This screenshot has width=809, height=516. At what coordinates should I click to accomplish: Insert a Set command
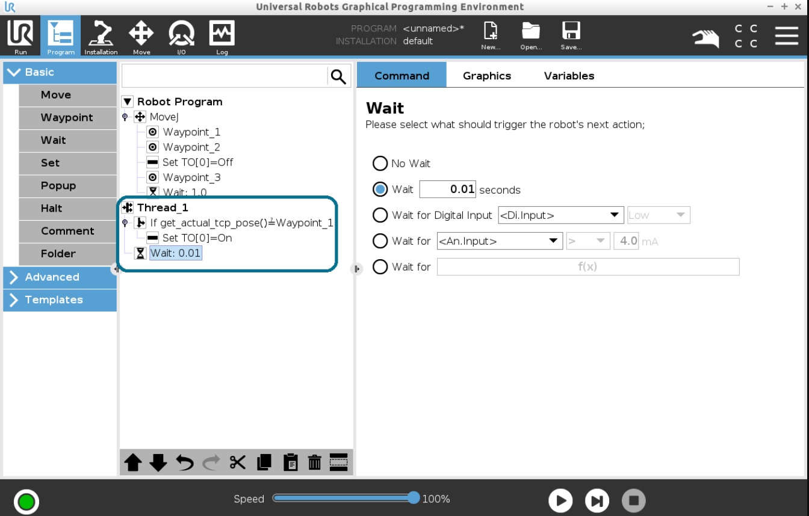tap(67, 163)
